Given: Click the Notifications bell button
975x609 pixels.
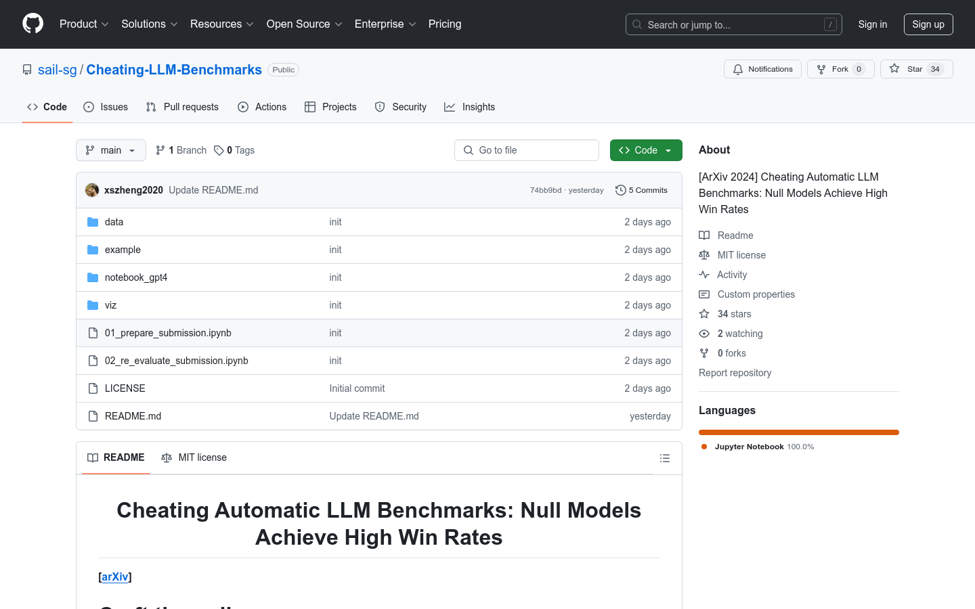Looking at the screenshot, I should click(x=763, y=69).
